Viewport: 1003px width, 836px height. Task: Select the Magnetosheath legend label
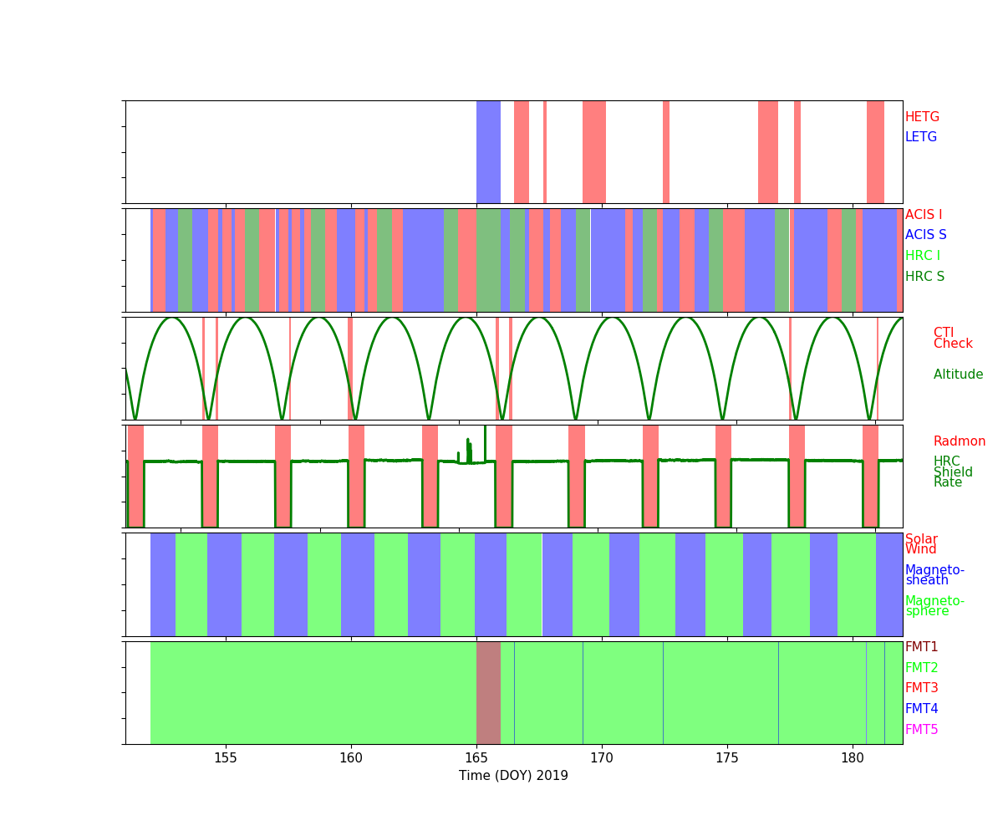click(x=934, y=575)
